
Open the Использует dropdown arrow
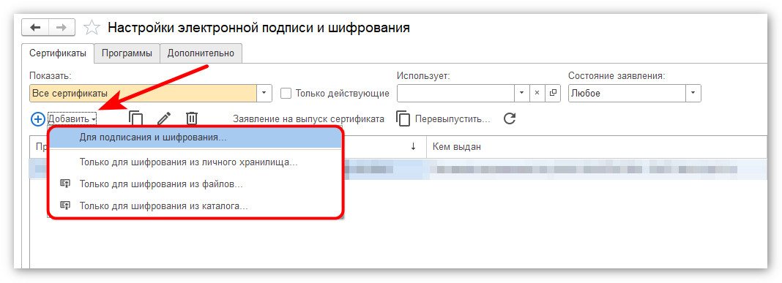(x=521, y=93)
